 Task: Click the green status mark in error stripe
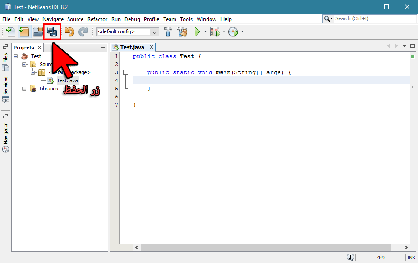413,57
